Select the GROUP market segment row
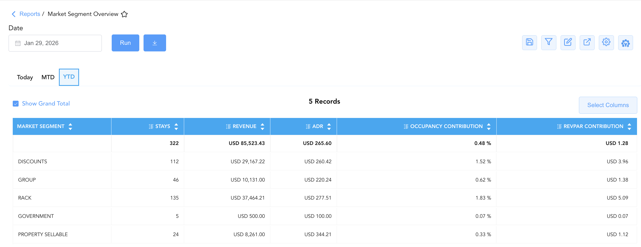 [325, 180]
